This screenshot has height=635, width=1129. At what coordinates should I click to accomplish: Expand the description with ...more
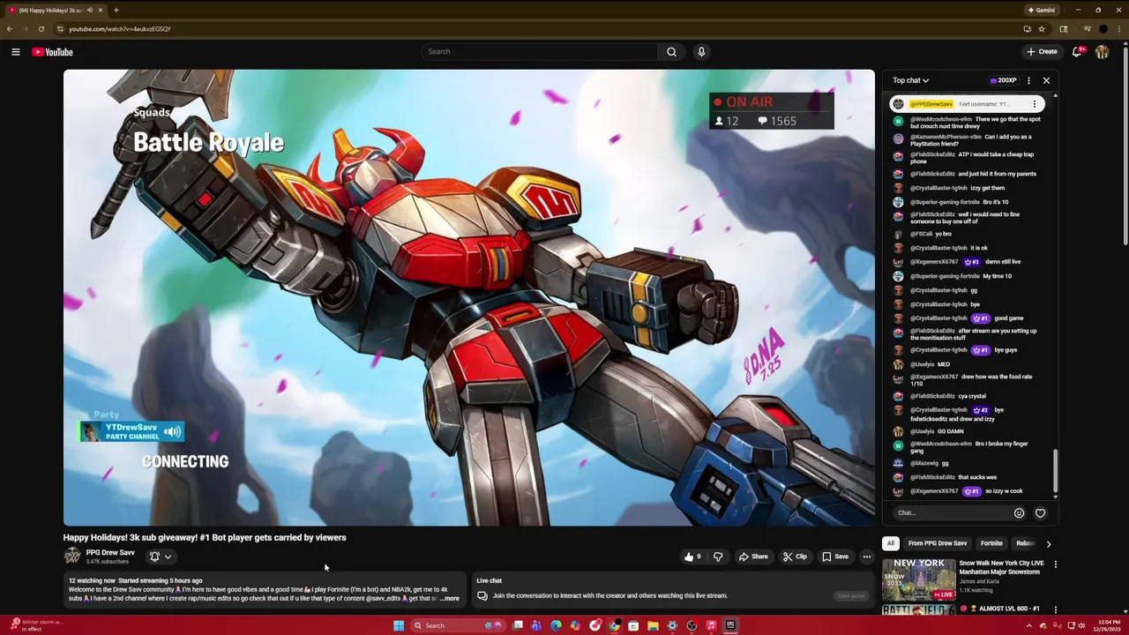(450, 599)
